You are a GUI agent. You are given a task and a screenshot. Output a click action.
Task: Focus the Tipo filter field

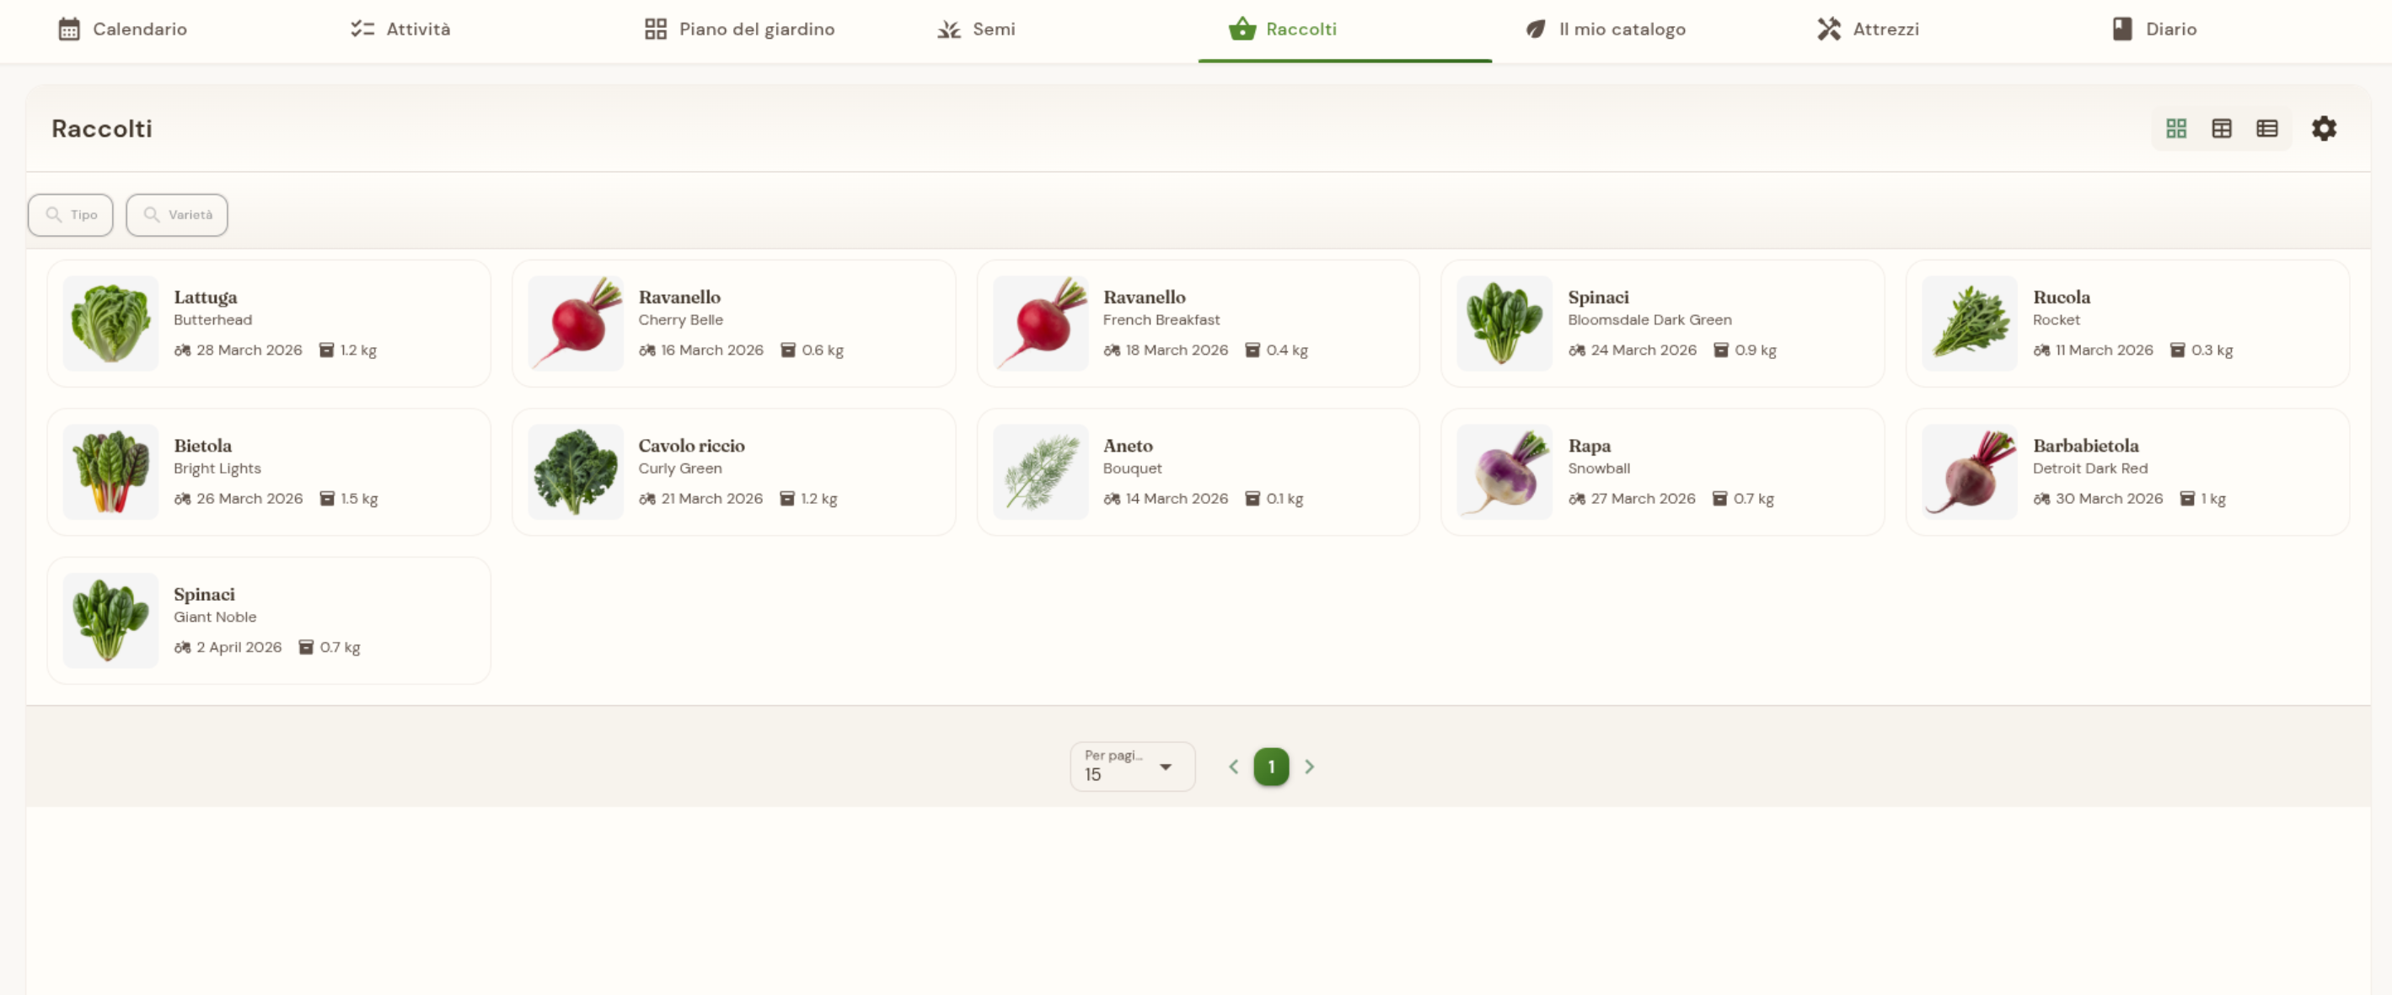(71, 214)
